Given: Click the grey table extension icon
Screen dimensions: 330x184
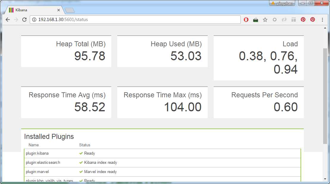Looking at the screenshot, I should [294, 20].
